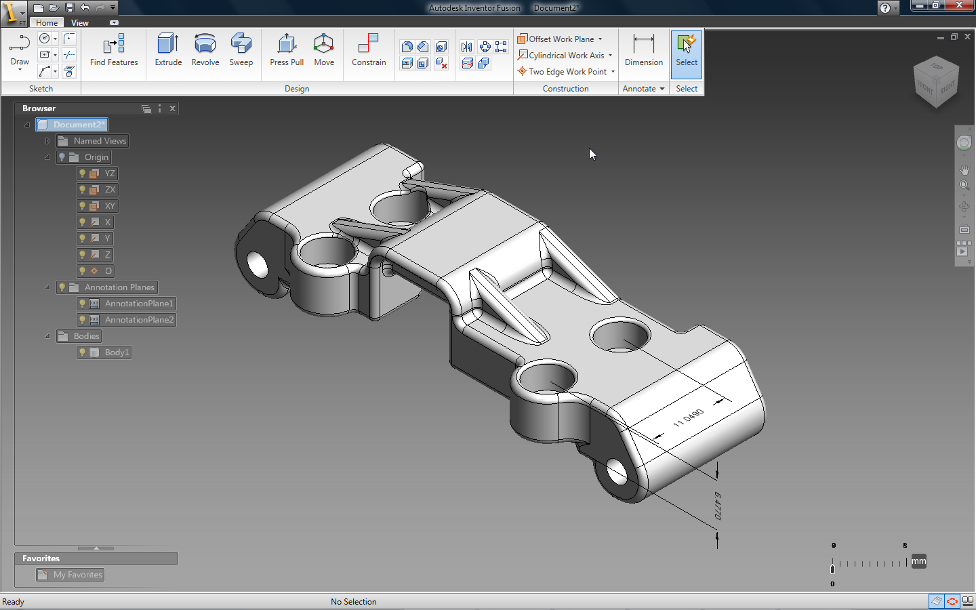The image size is (976, 610).
Task: Toggle AnnotationPlane1 visibility lightbulb
Action: (x=83, y=304)
